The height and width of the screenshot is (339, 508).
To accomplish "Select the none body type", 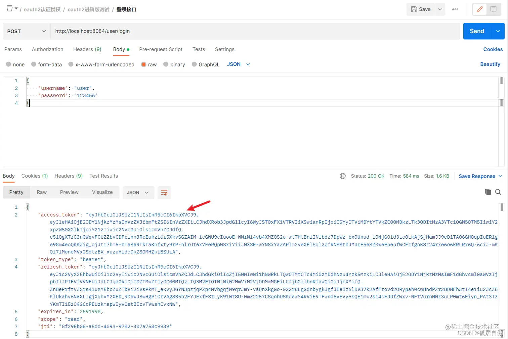I will point(15,64).
